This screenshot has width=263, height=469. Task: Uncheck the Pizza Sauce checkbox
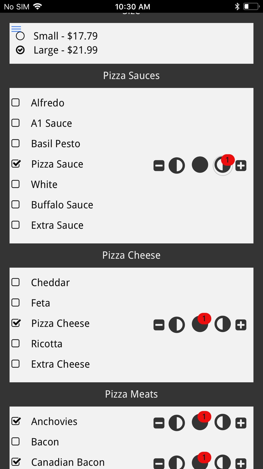[x=16, y=164]
